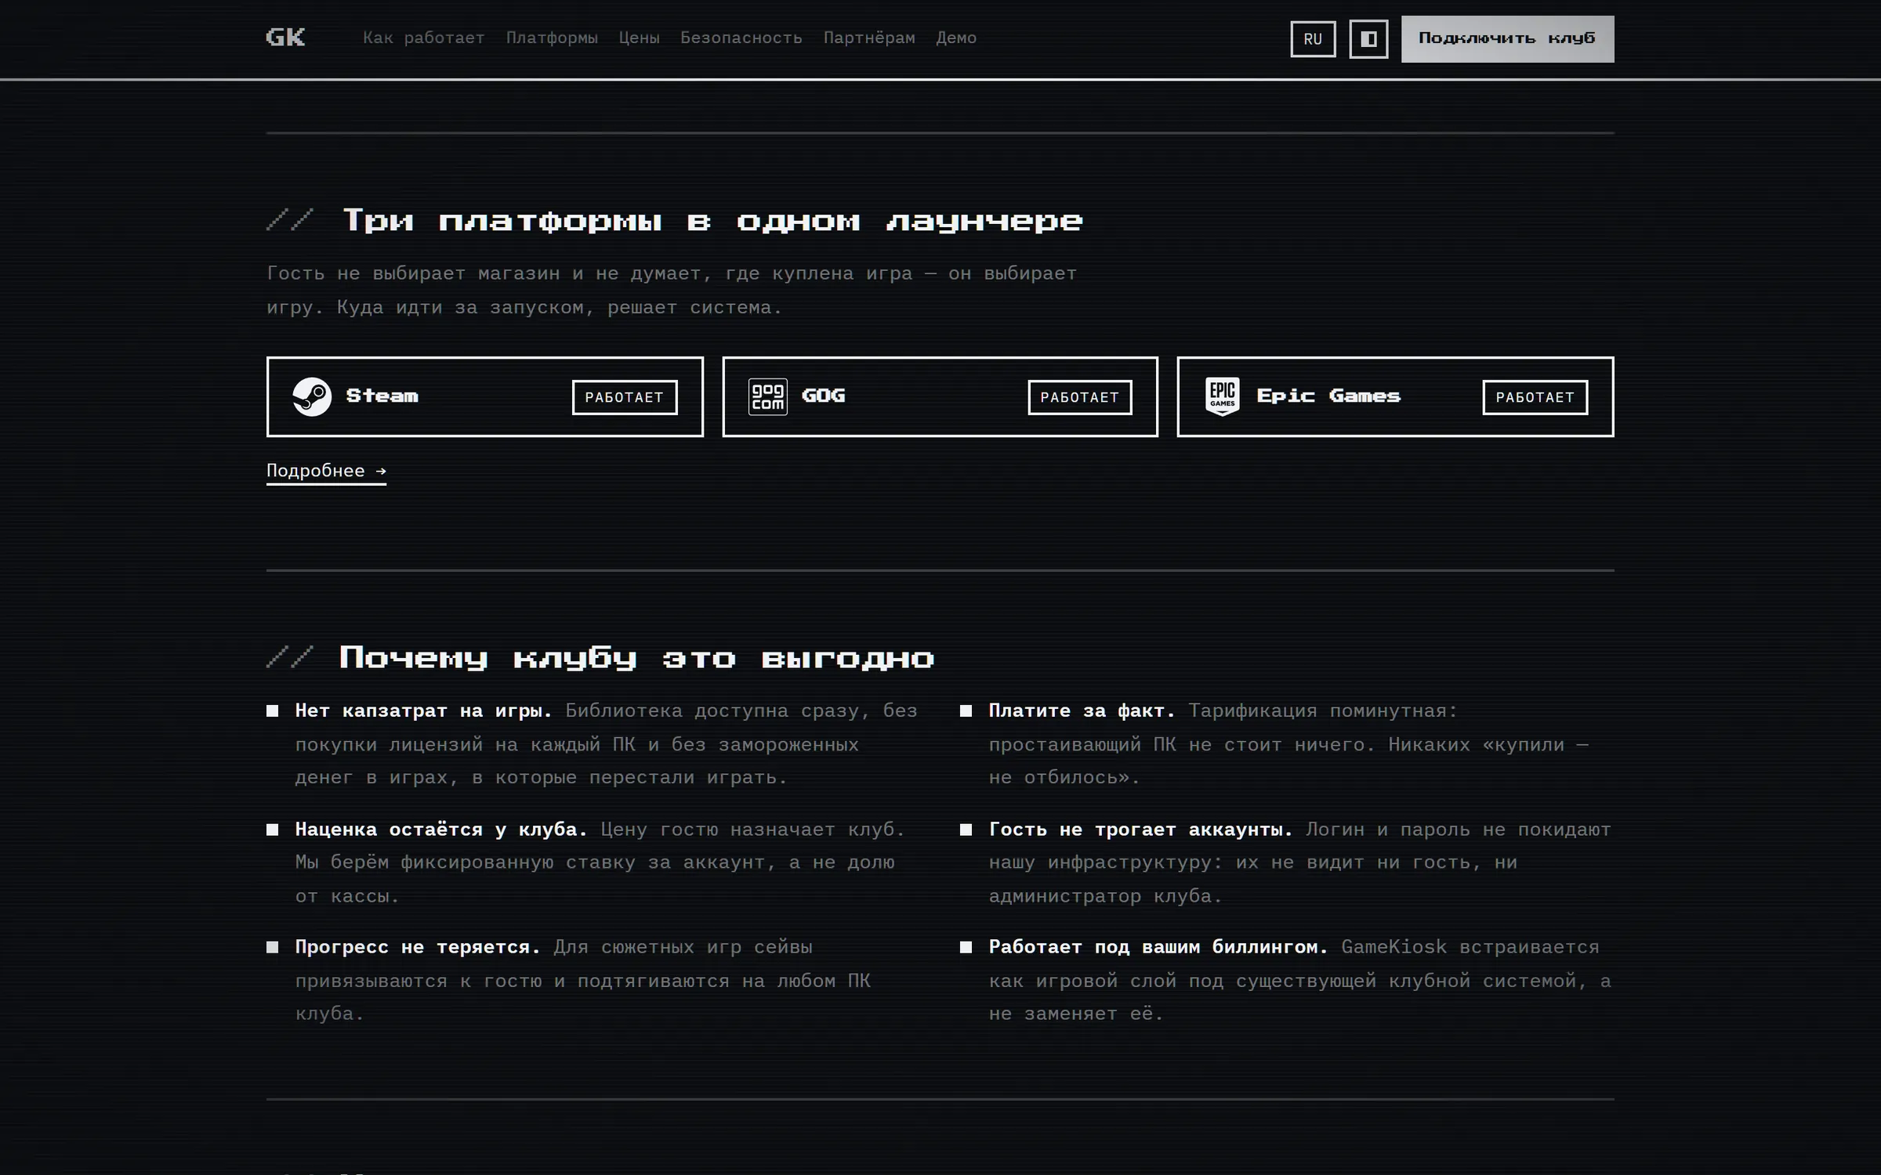
Task: Click the GOG.com logo icon
Action: [x=767, y=396]
